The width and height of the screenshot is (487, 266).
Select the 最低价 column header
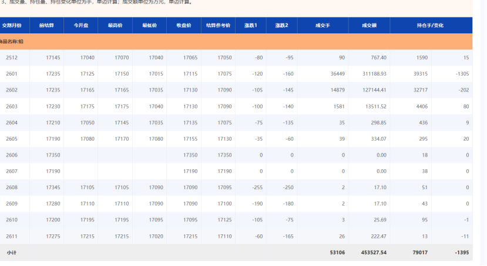click(149, 26)
